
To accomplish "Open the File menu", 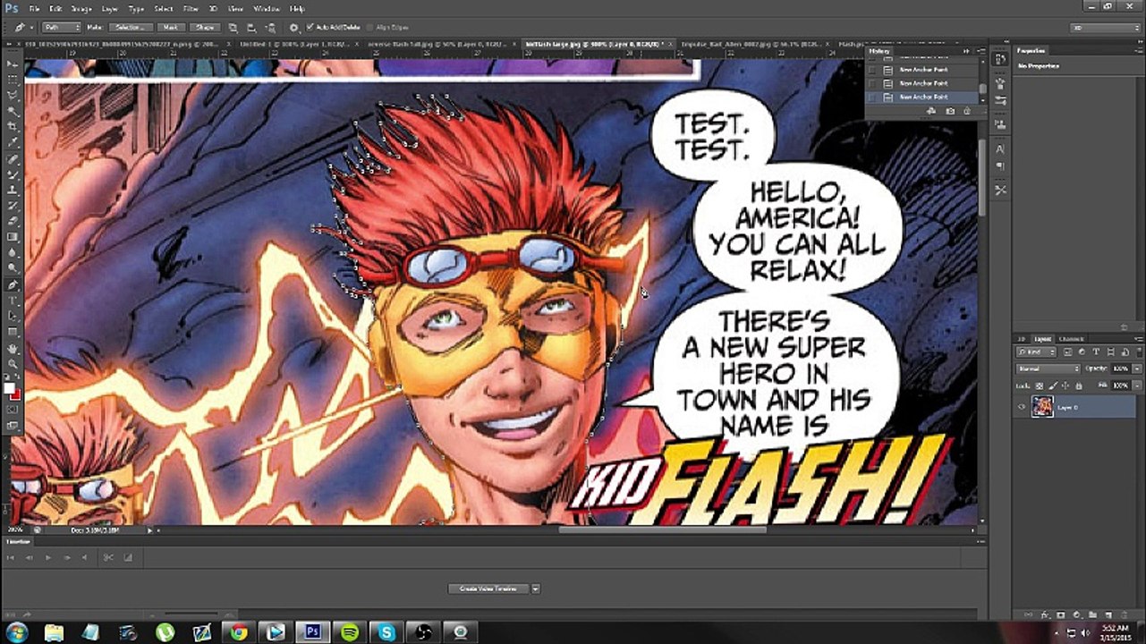I will (34, 8).
